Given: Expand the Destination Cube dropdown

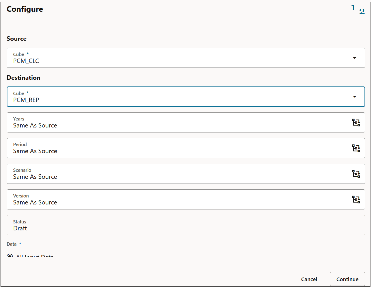Looking at the screenshot, I should click(355, 97).
